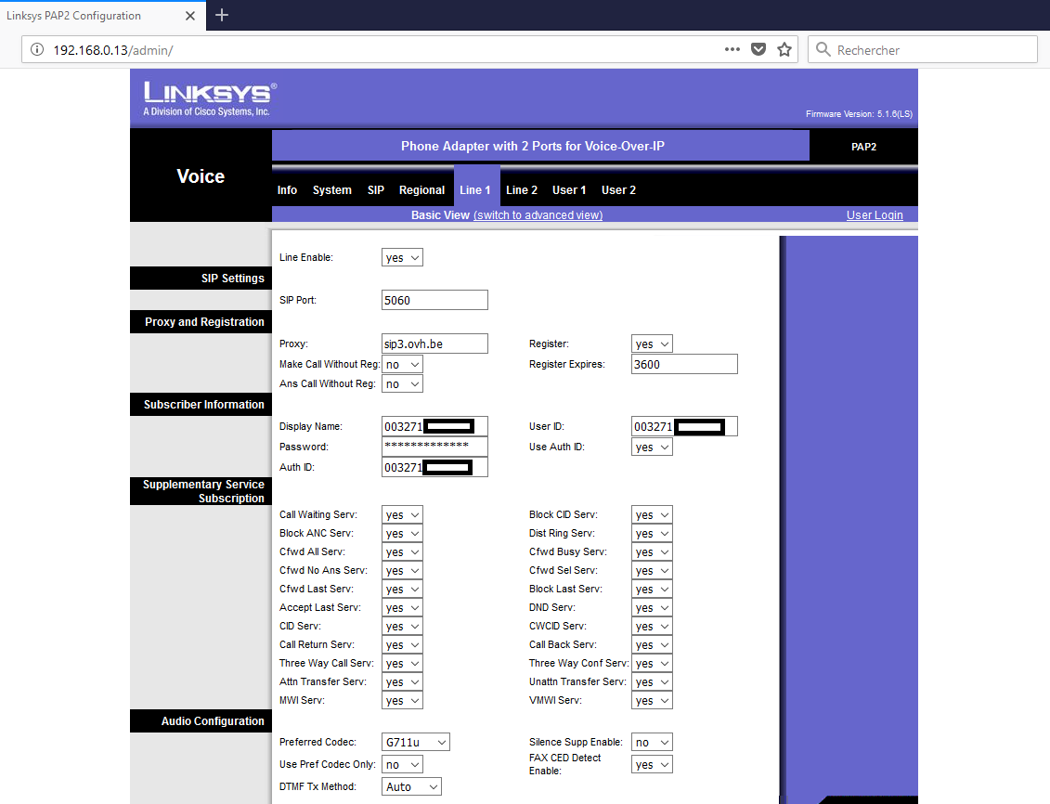Expand the Preferred Codec dropdown

(x=416, y=742)
